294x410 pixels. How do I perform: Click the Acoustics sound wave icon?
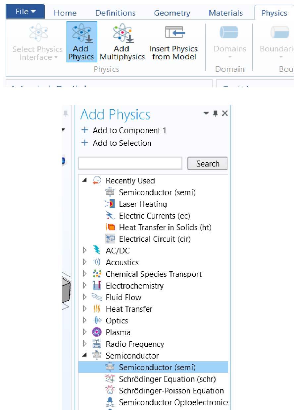(x=97, y=262)
